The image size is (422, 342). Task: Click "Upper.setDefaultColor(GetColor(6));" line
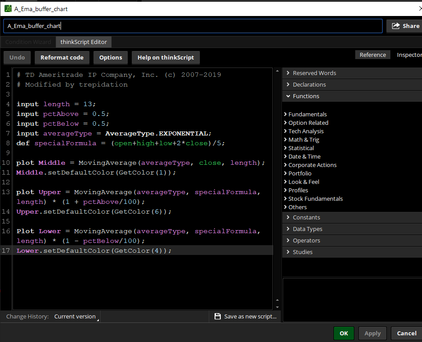point(93,212)
